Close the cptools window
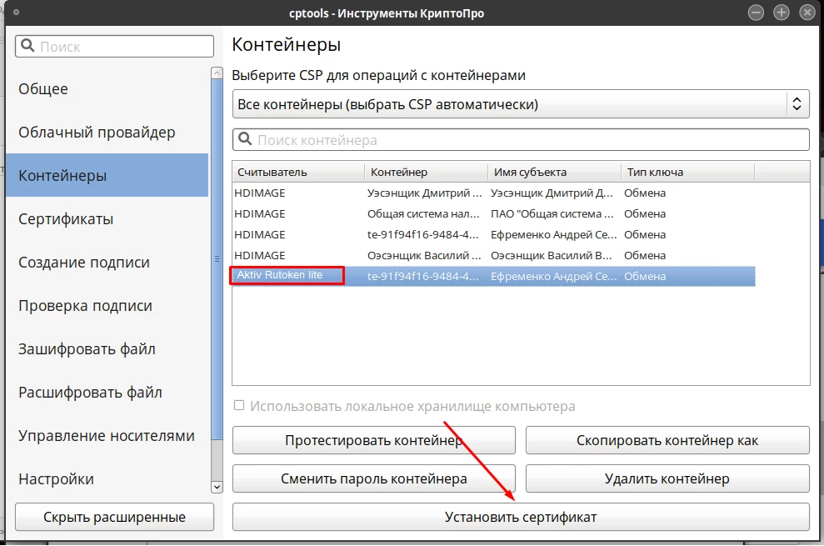 [x=807, y=13]
